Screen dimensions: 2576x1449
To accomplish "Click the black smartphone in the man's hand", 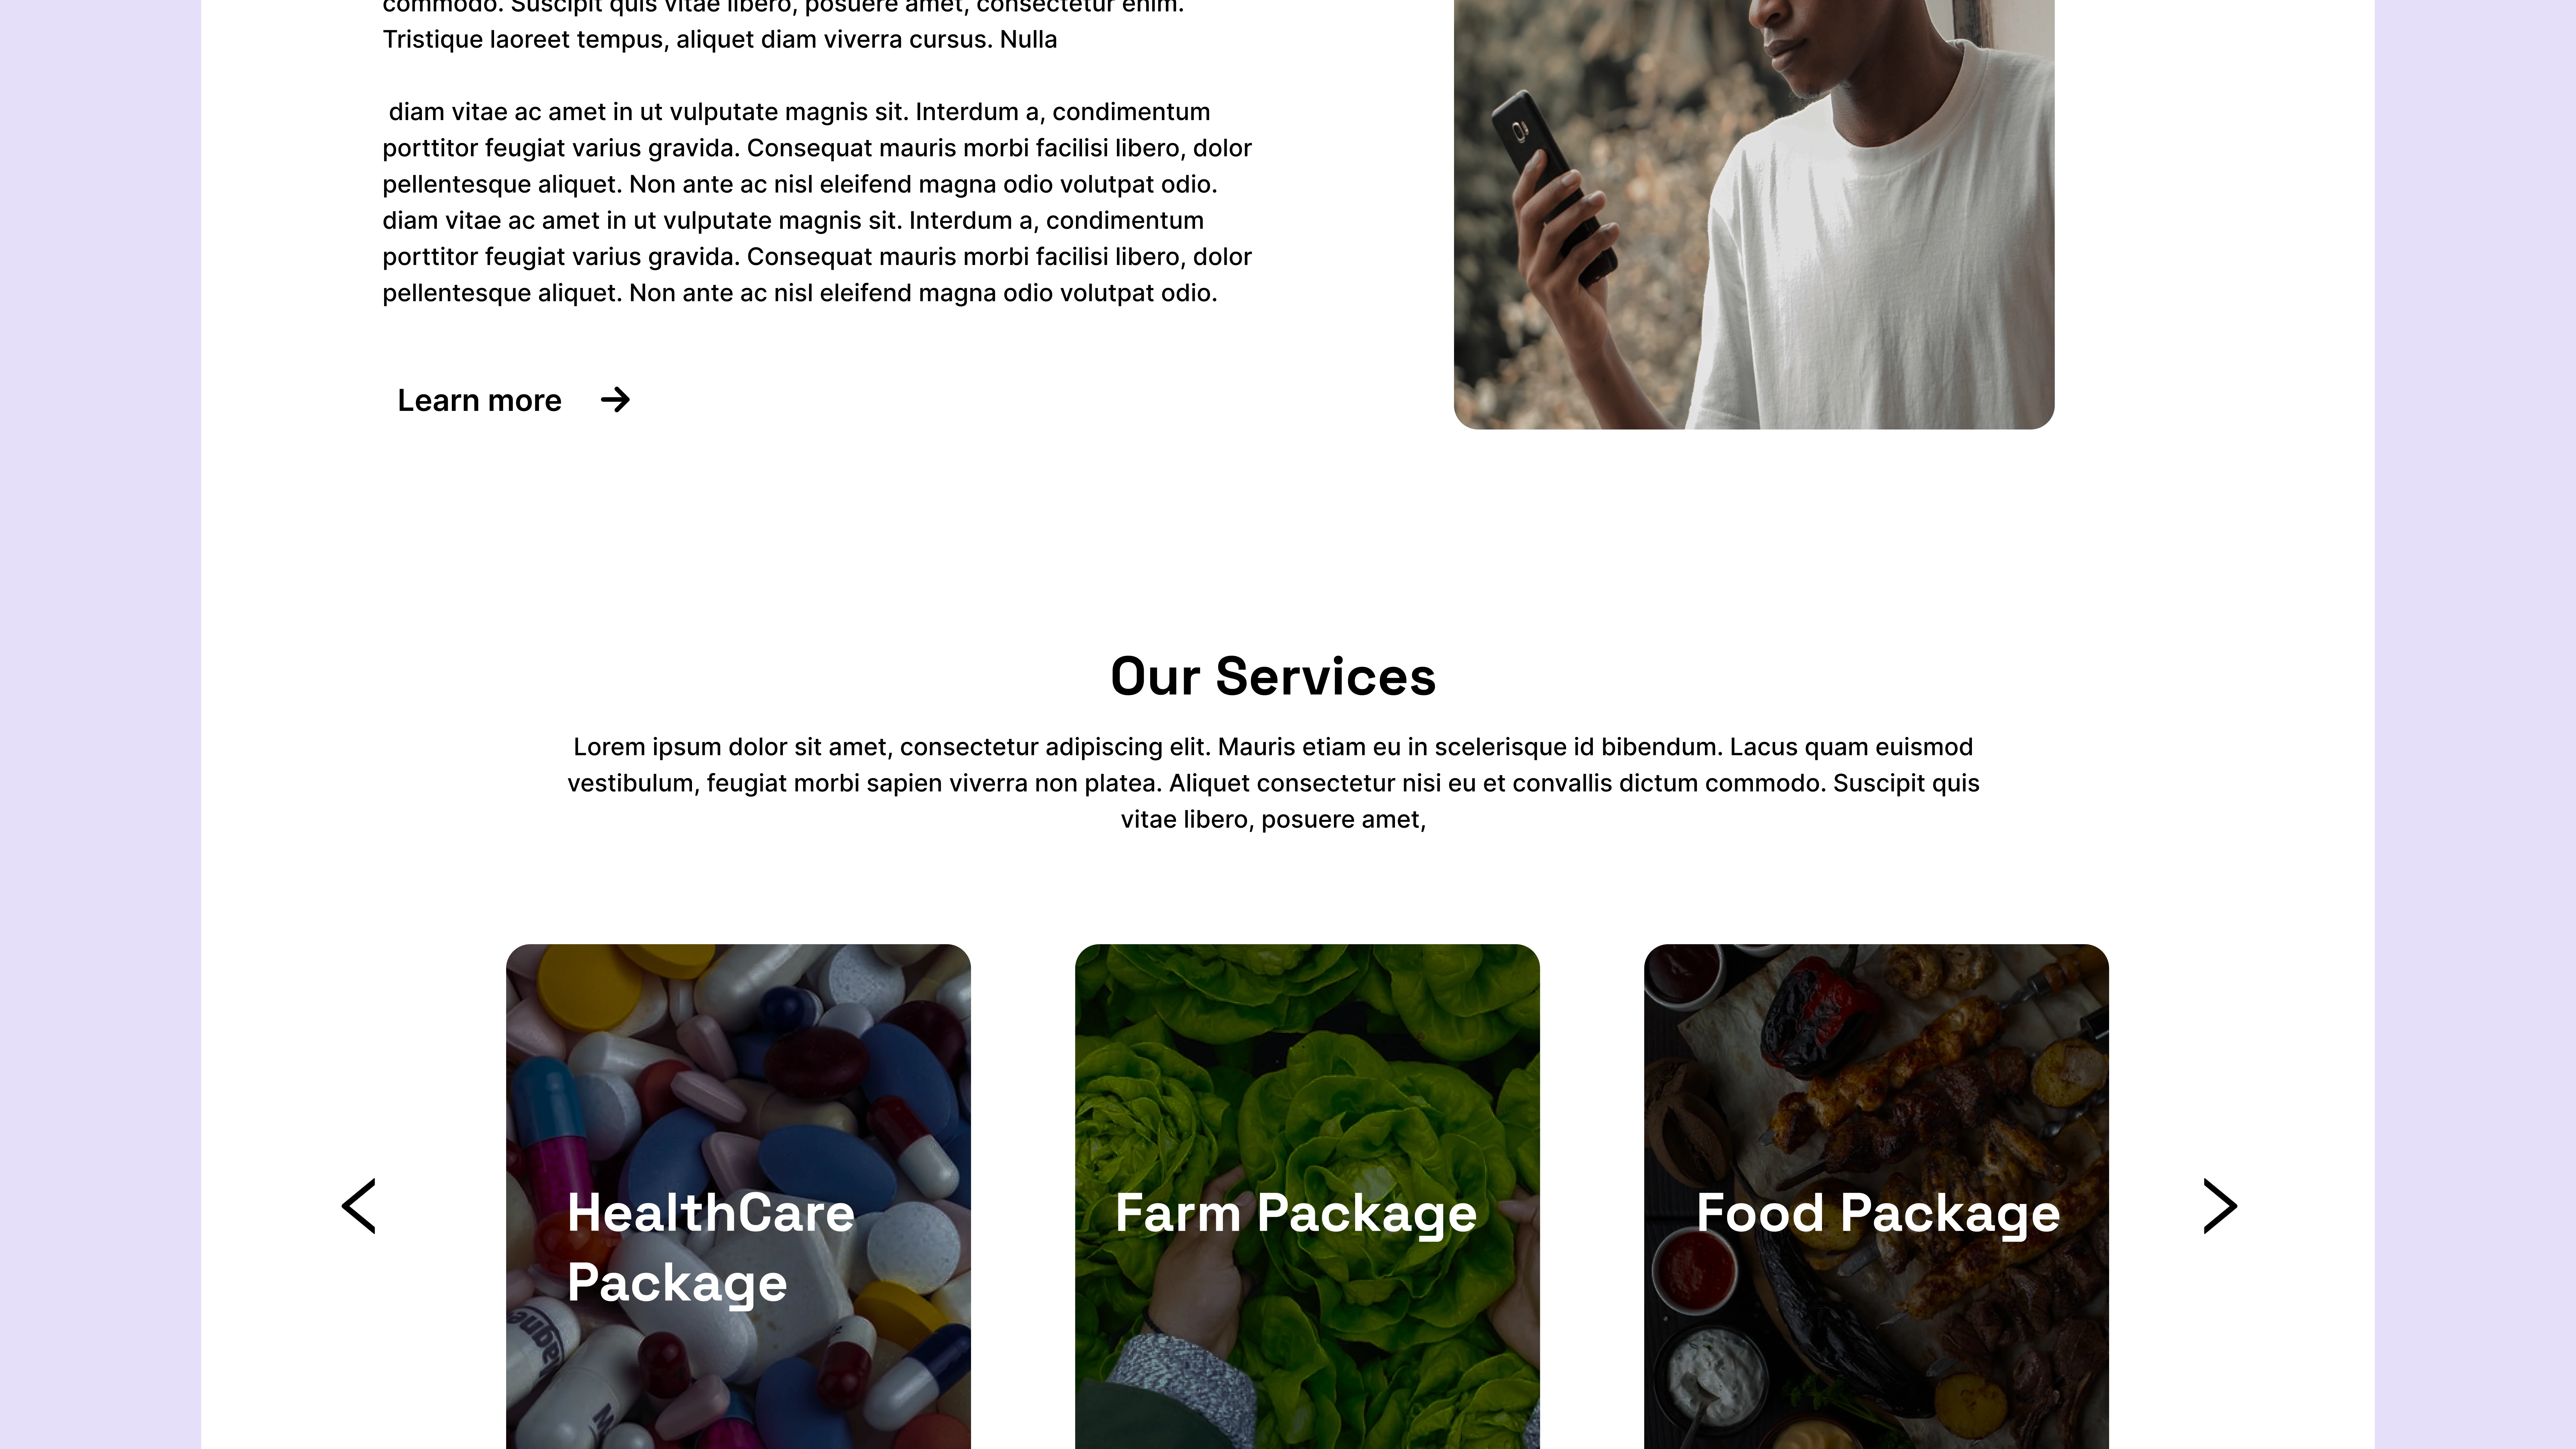I will coord(1553,185).
